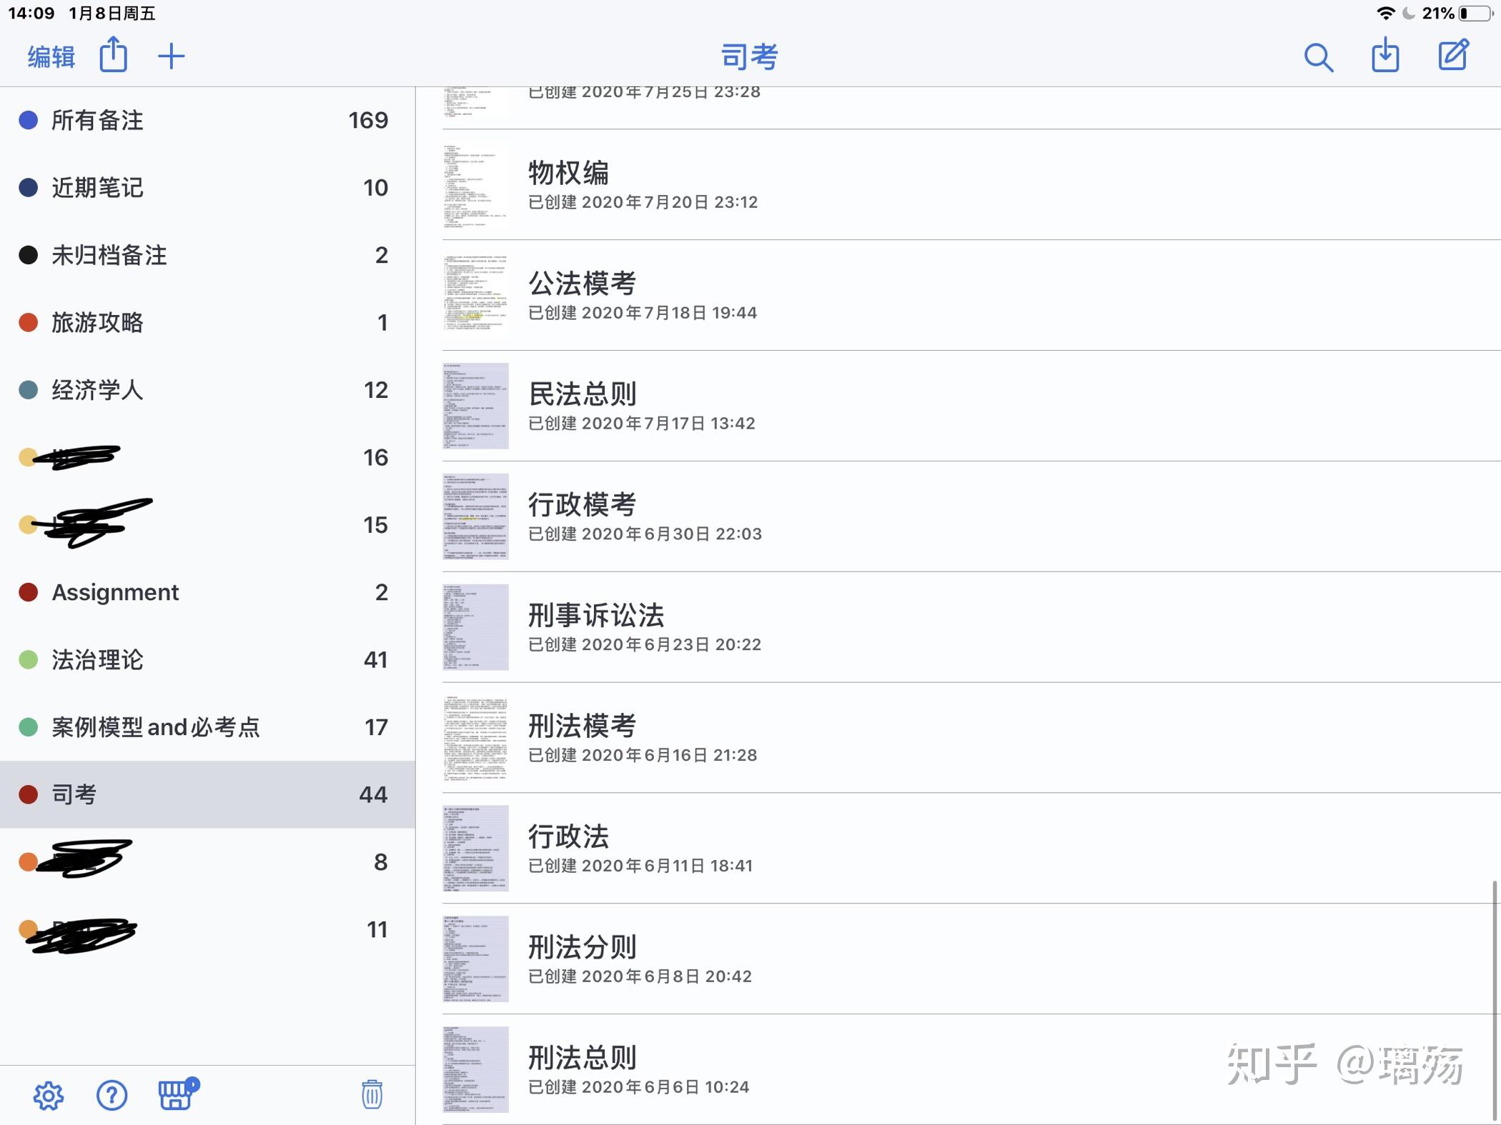
Task: Compose a new note with pencil icon
Action: coord(1454,55)
